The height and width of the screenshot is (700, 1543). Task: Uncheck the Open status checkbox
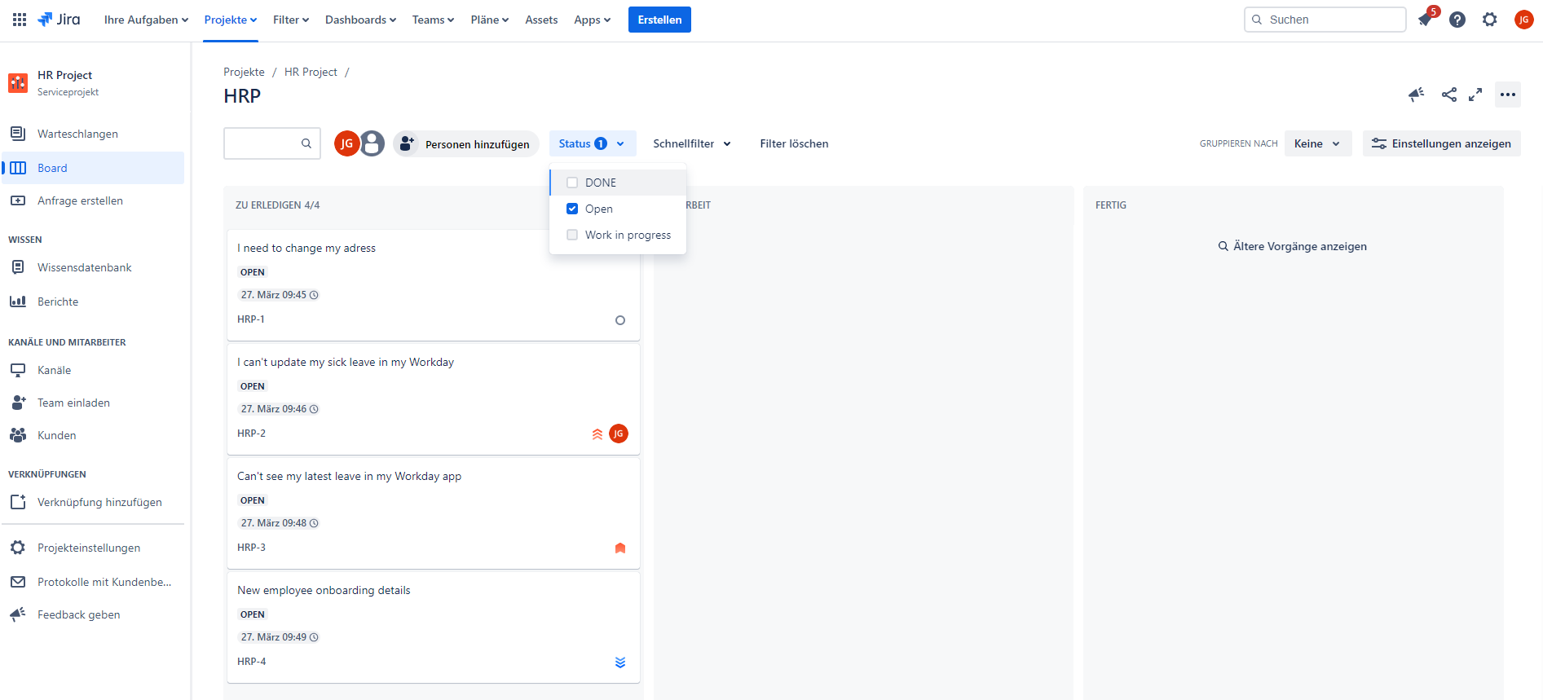(x=572, y=209)
